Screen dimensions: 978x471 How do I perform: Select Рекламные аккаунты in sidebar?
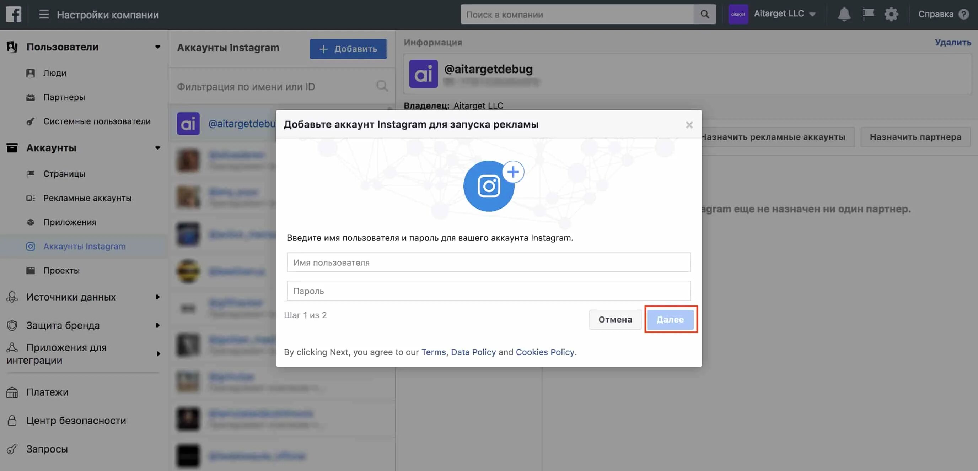[x=87, y=198]
